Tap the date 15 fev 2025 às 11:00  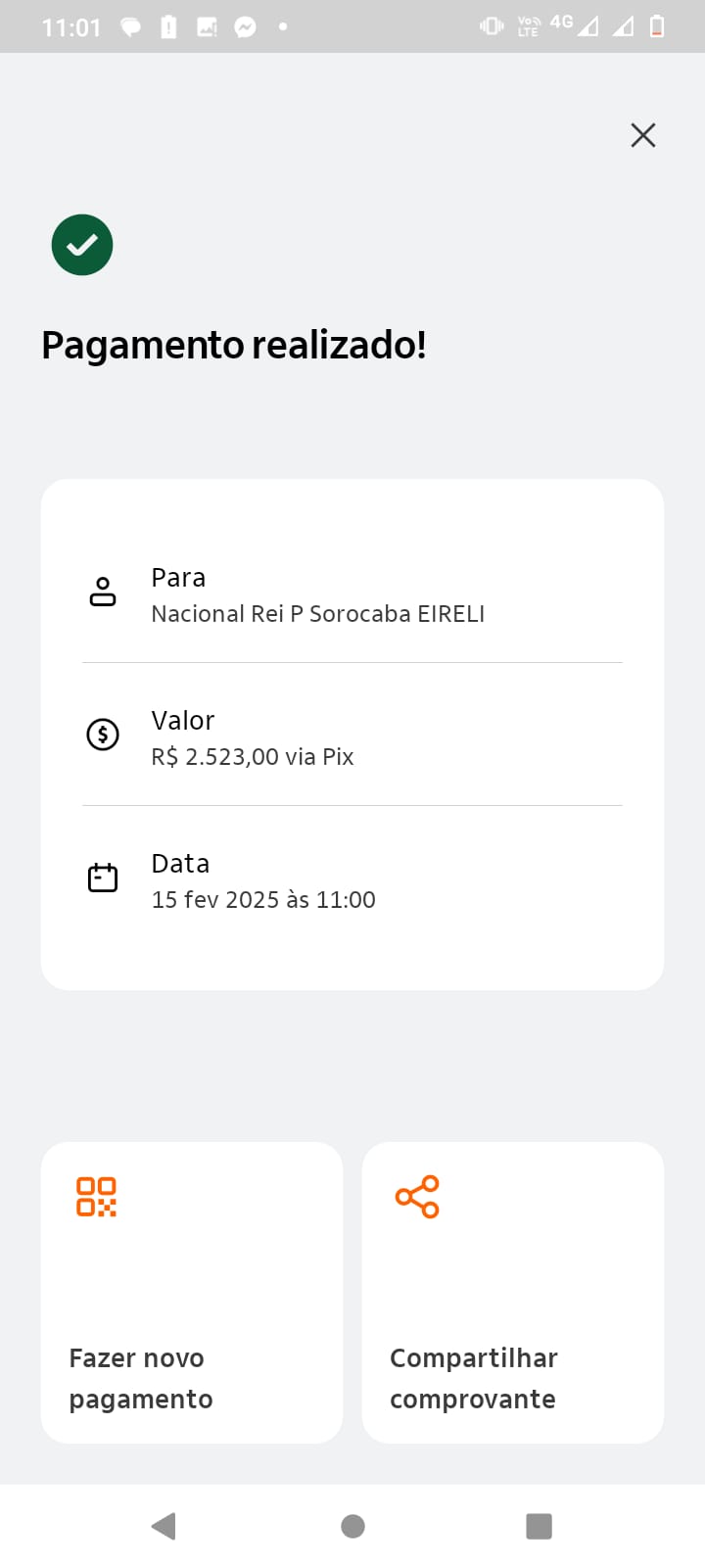[x=263, y=900]
